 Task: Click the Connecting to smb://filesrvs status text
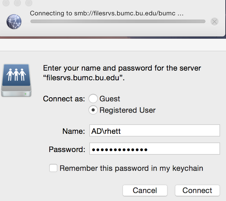[x=107, y=13]
